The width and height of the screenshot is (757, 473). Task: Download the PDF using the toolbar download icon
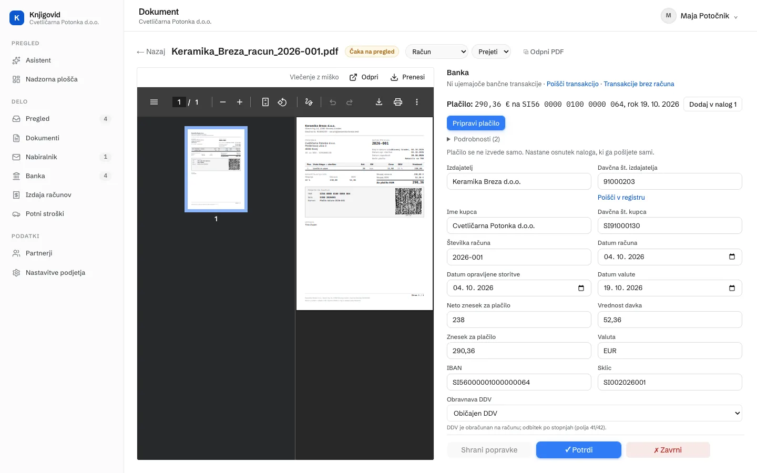378,102
